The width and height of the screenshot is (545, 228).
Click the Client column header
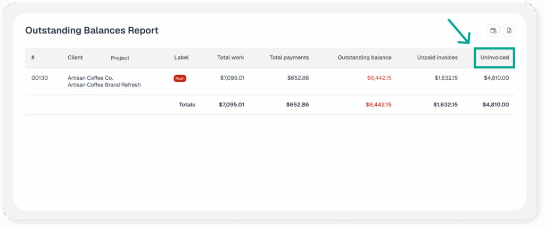click(x=75, y=57)
